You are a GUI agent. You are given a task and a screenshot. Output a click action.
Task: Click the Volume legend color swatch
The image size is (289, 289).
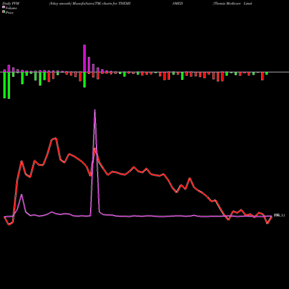pyautogui.click(x=3, y=8)
